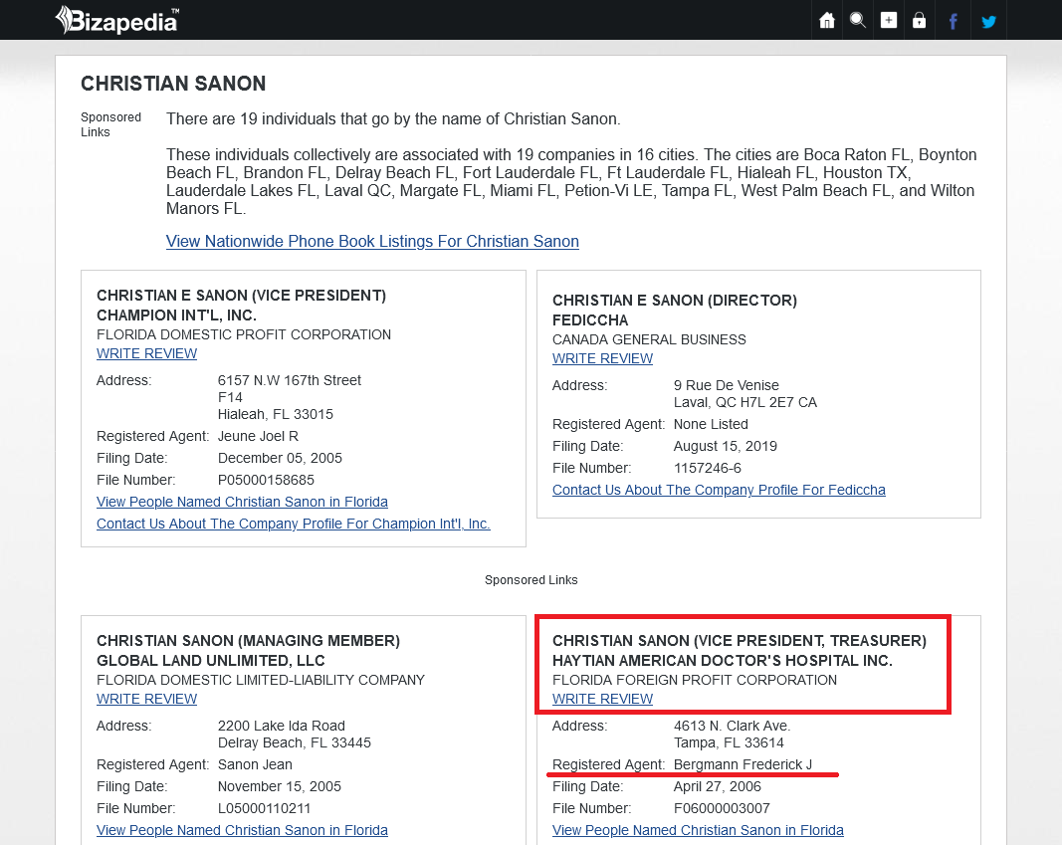The image size is (1062, 845).
Task: Click registered agent 'Sanon Jean'
Action: click(255, 764)
